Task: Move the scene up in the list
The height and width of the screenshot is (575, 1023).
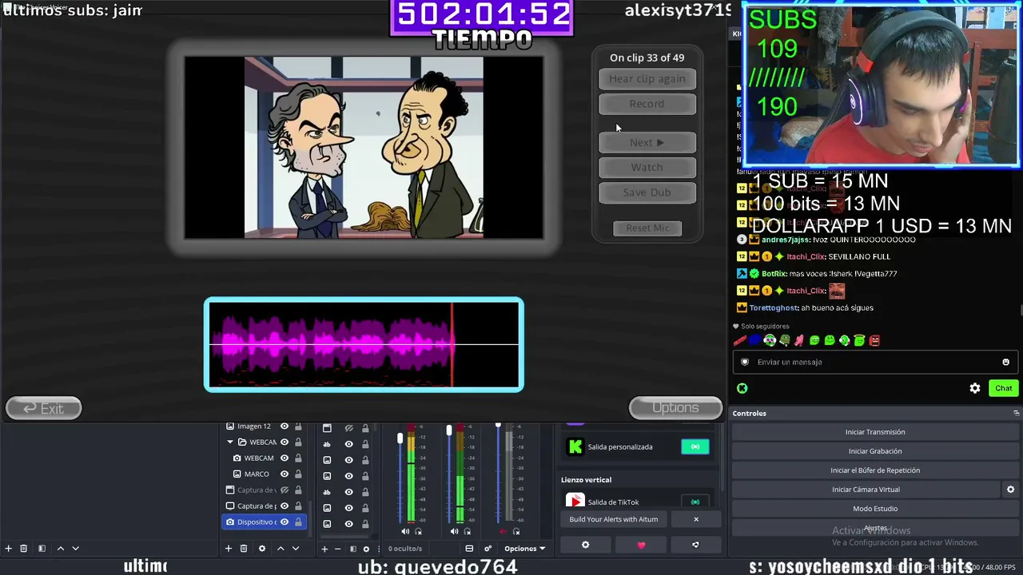Action: pyautogui.click(x=61, y=549)
